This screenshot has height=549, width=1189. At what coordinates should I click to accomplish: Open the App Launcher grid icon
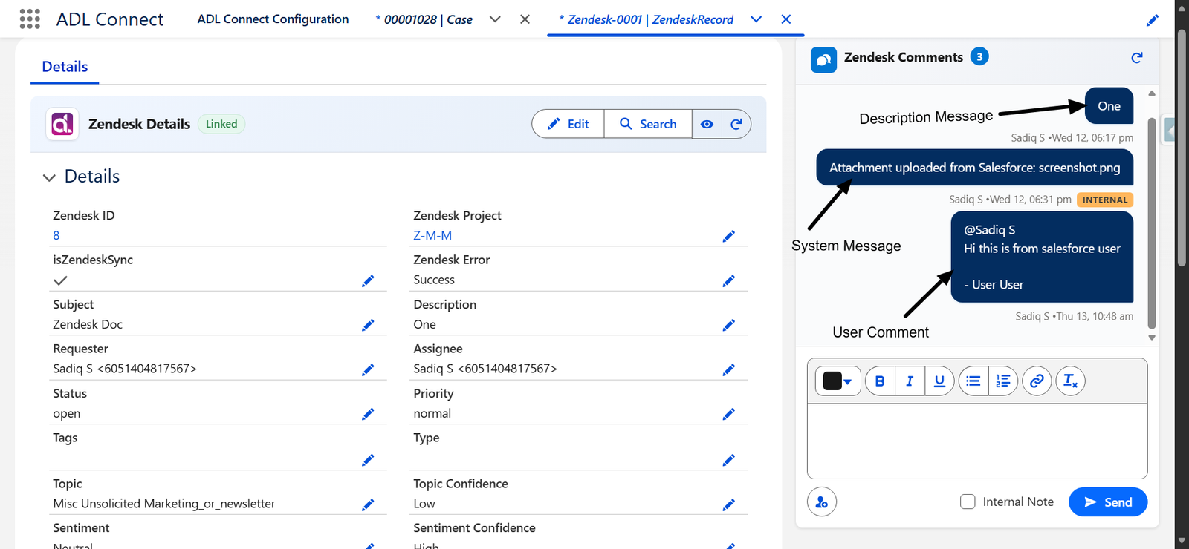(30, 19)
